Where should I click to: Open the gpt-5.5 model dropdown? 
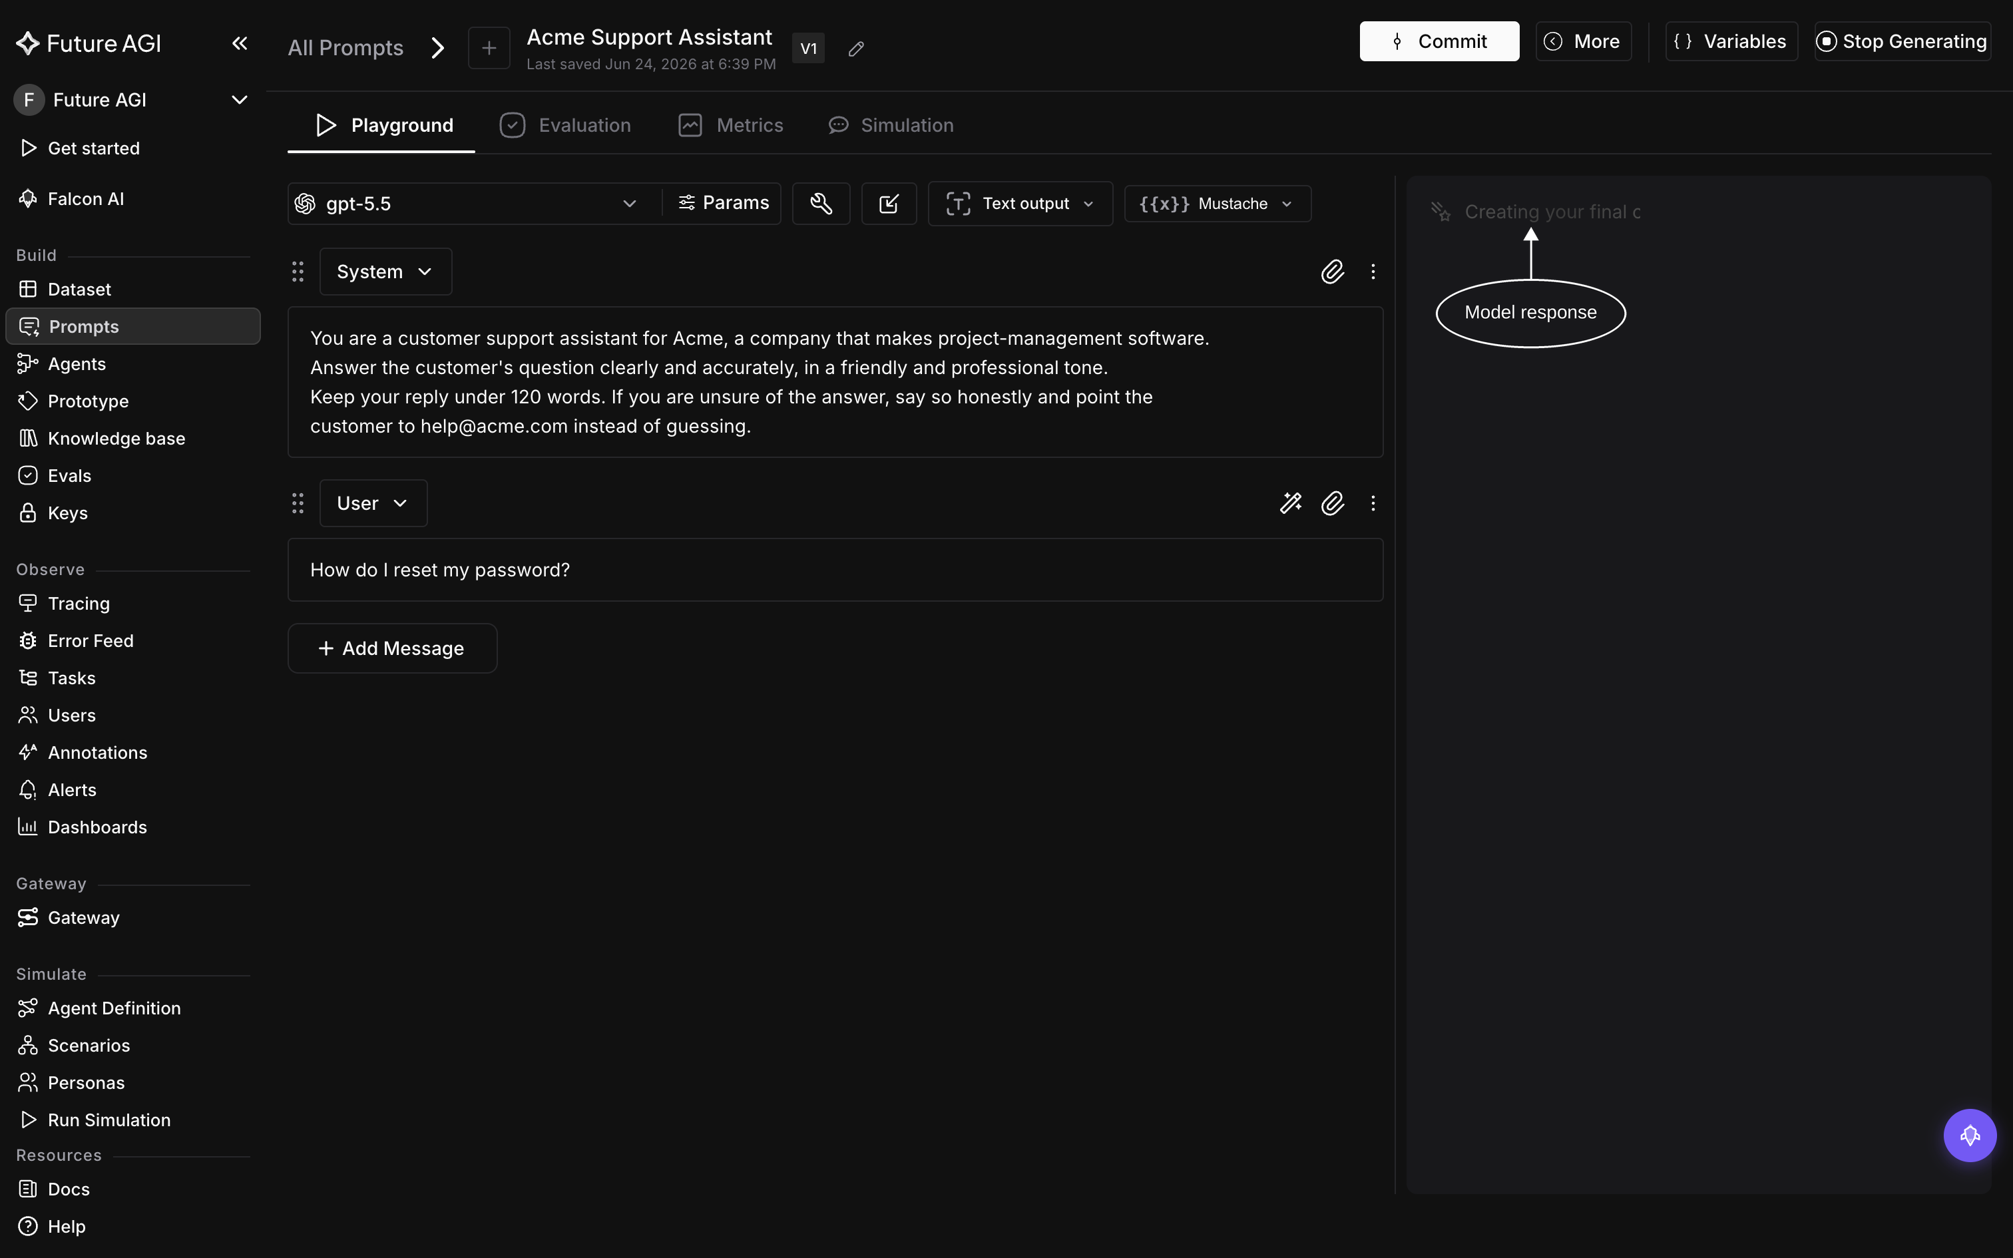point(474,204)
